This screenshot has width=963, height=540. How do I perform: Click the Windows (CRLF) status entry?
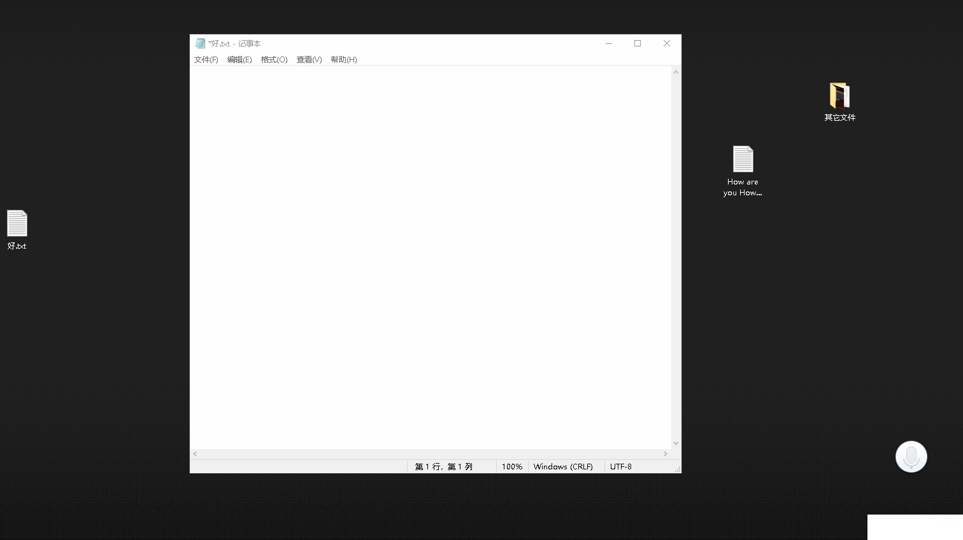coord(563,467)
